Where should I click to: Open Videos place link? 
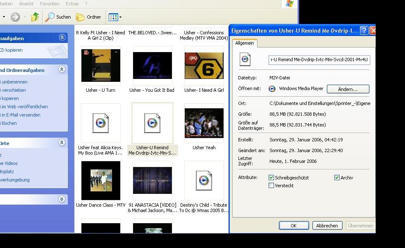[x=9, y=163]
